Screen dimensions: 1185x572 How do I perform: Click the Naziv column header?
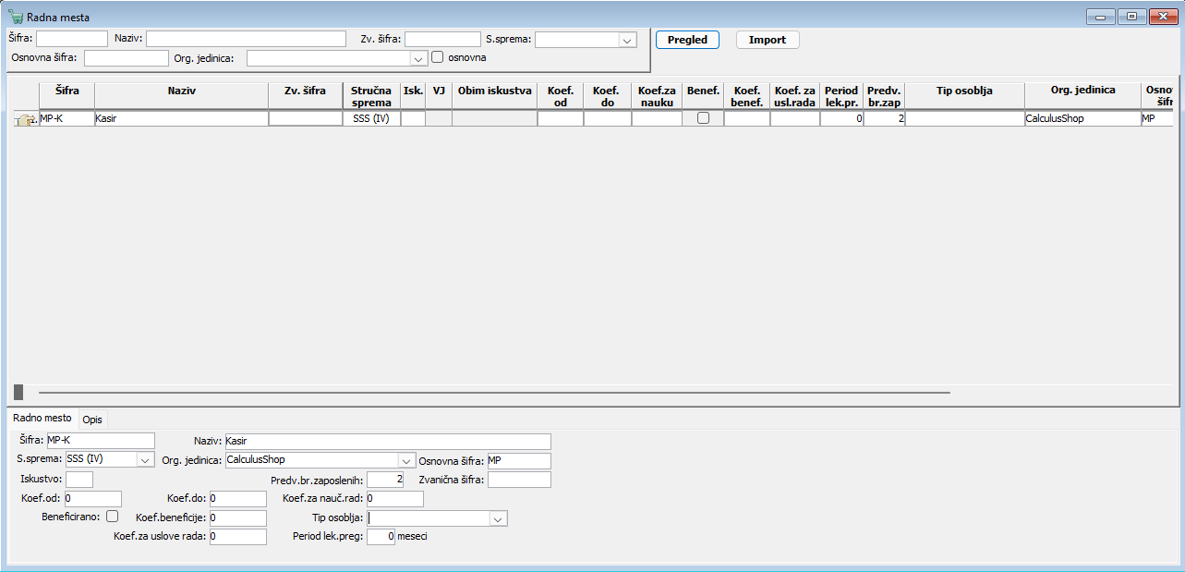click(182, 96)
